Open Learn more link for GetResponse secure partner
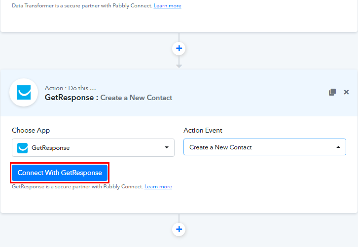This screenshot has width=358, height=247. click(158, 186)
